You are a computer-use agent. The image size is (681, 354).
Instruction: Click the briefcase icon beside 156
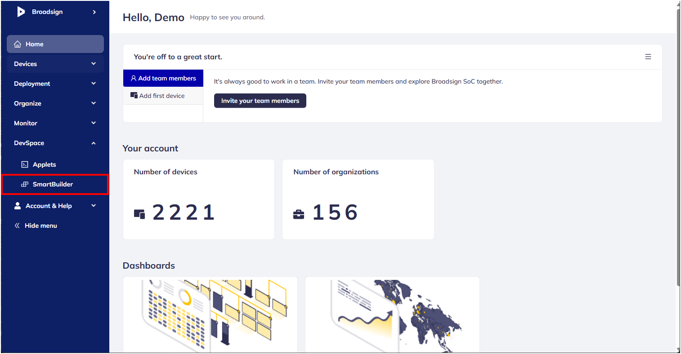click(x=299, y=214)
